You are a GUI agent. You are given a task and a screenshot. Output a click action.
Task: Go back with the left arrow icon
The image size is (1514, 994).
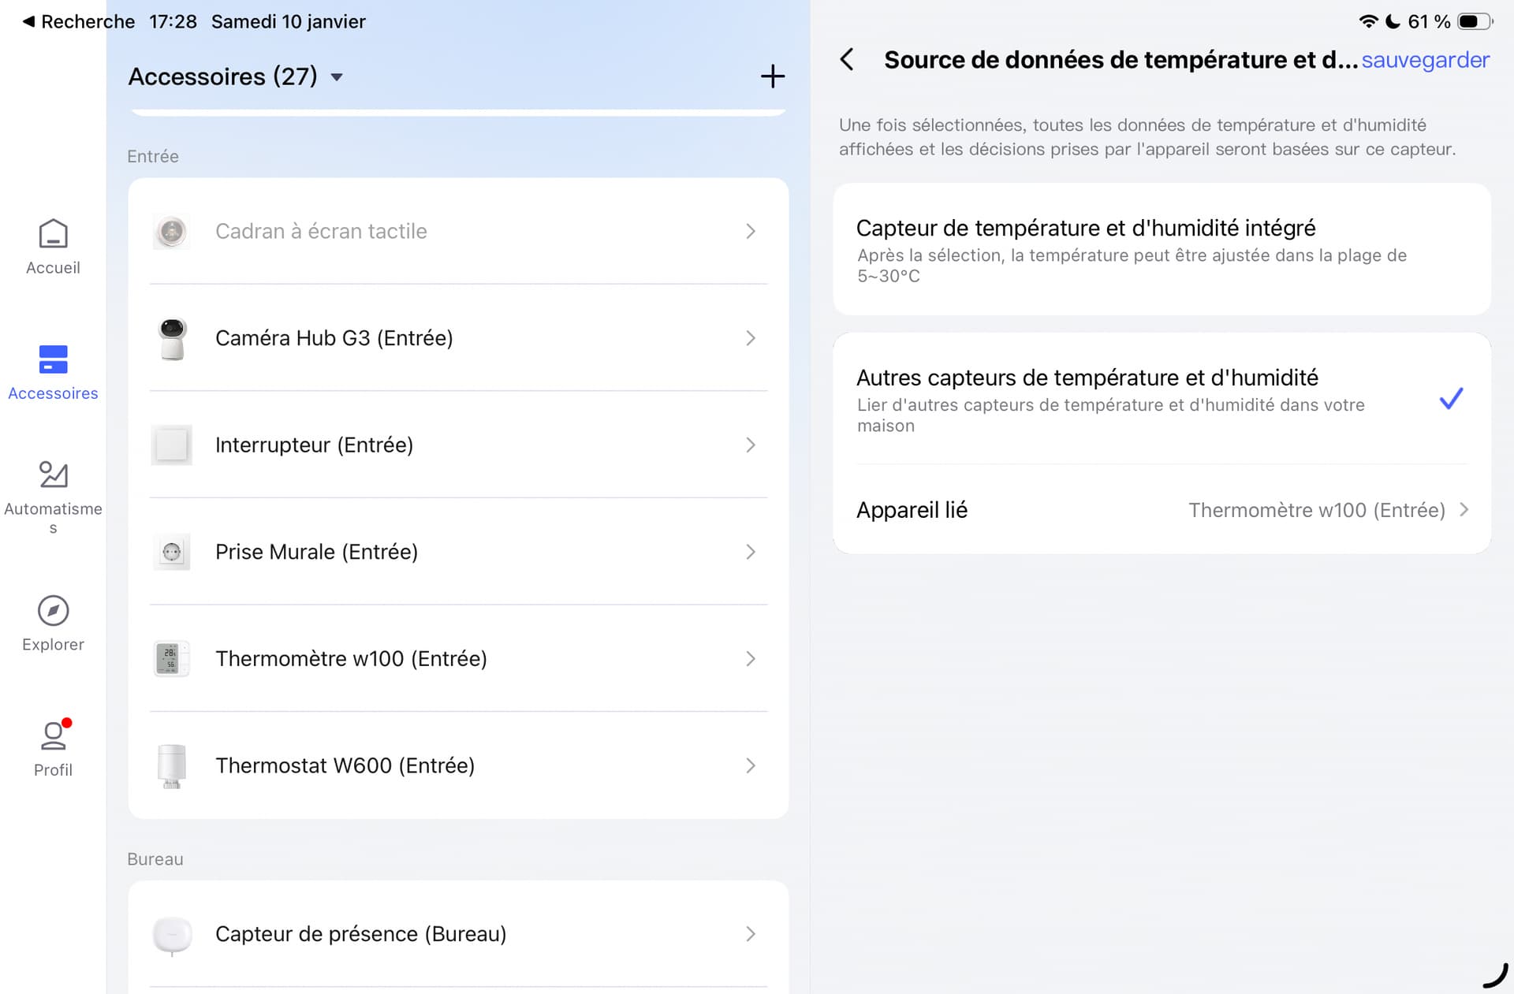(x=847, y=60)
